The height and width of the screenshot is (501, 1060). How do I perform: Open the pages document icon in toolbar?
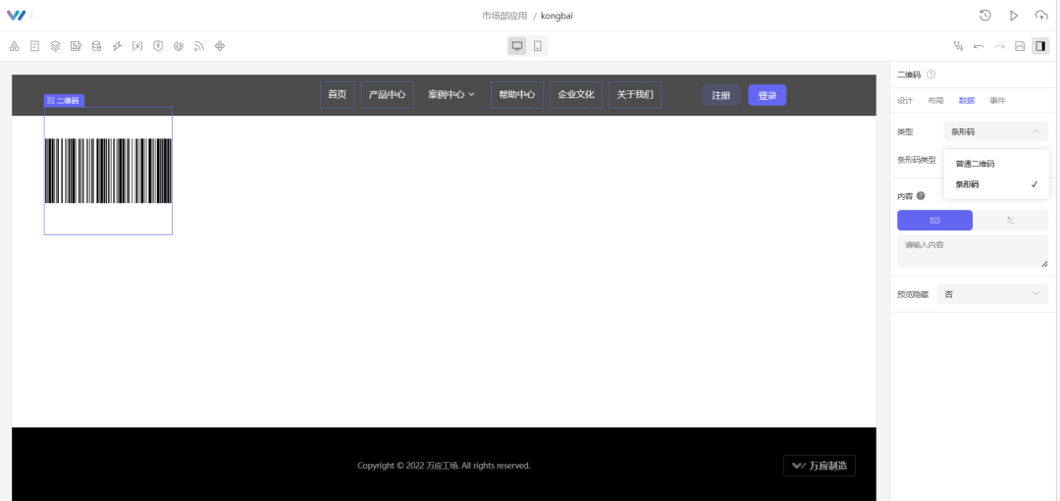pyautogui.click(x=34, y=46)
